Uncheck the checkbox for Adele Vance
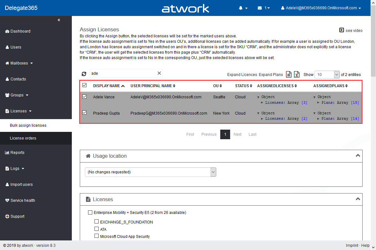Image resolution: width=376 pixels, height=250 pixels. pos(85,97)
